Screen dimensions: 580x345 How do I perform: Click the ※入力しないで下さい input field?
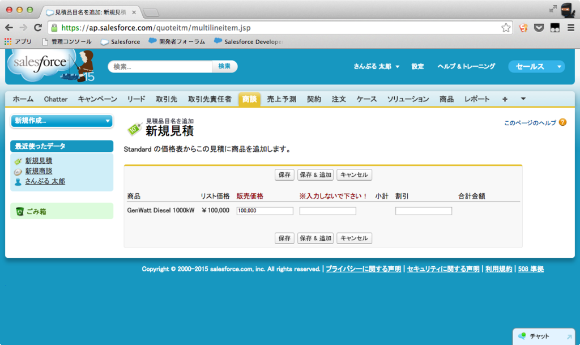pyautogui.click(x=328, y=211)
